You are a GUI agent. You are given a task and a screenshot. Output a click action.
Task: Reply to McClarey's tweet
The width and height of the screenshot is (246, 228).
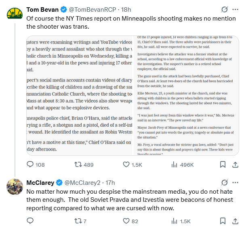30,221
